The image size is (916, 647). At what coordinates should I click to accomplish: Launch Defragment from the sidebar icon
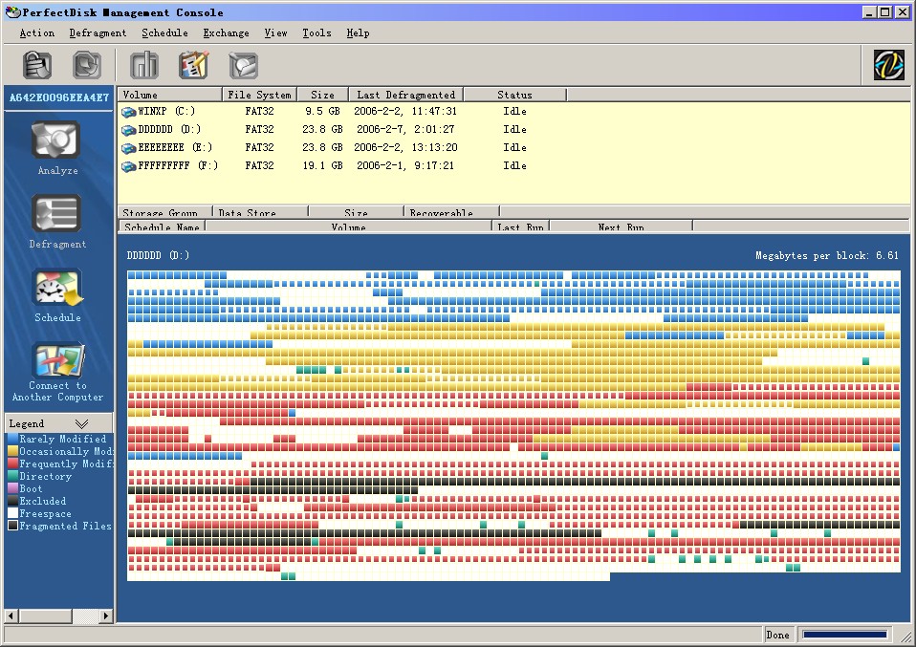click(x=56, y=213)
